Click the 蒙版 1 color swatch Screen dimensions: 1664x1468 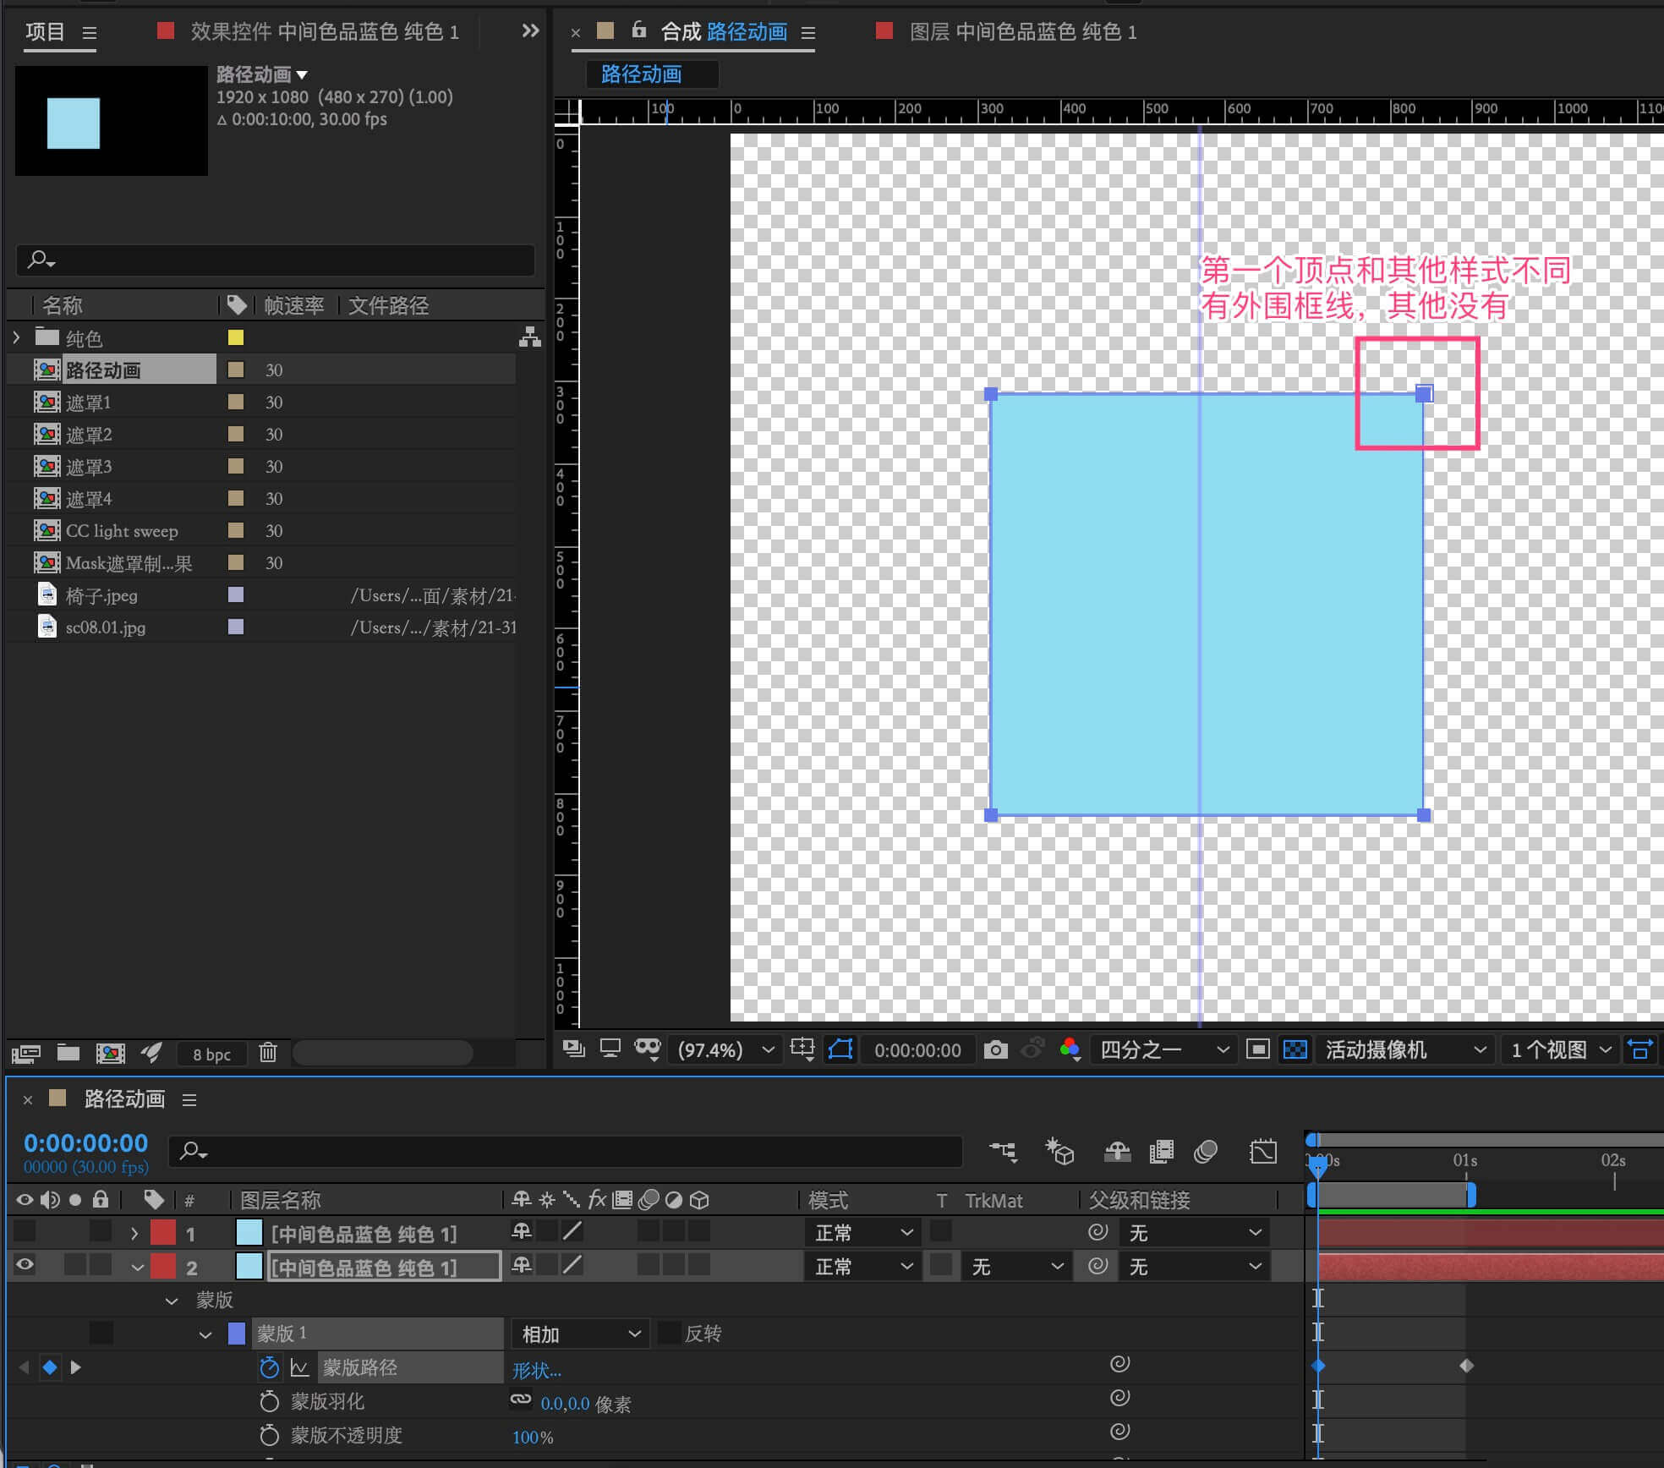pyautogui.click(x=237, y=1334)
